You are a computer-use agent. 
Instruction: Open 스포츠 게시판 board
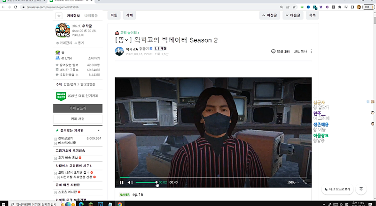pos(67,192)
